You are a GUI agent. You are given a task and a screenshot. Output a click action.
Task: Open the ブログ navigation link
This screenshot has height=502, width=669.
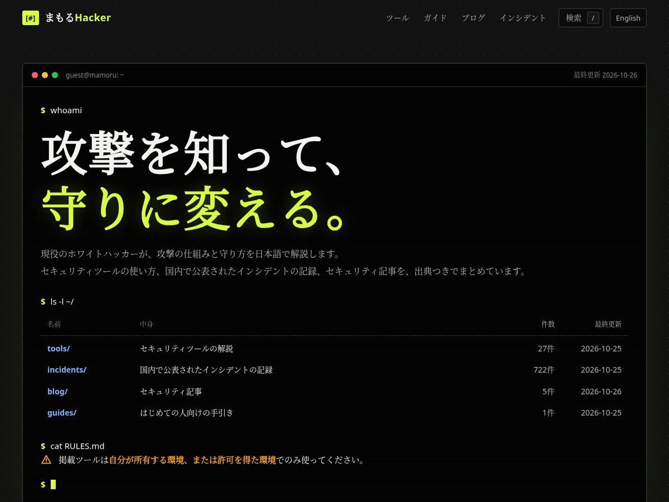[473, 18]
